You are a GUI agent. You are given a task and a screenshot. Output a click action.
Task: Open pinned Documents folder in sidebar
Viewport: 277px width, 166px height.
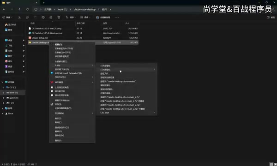point(8,51)
